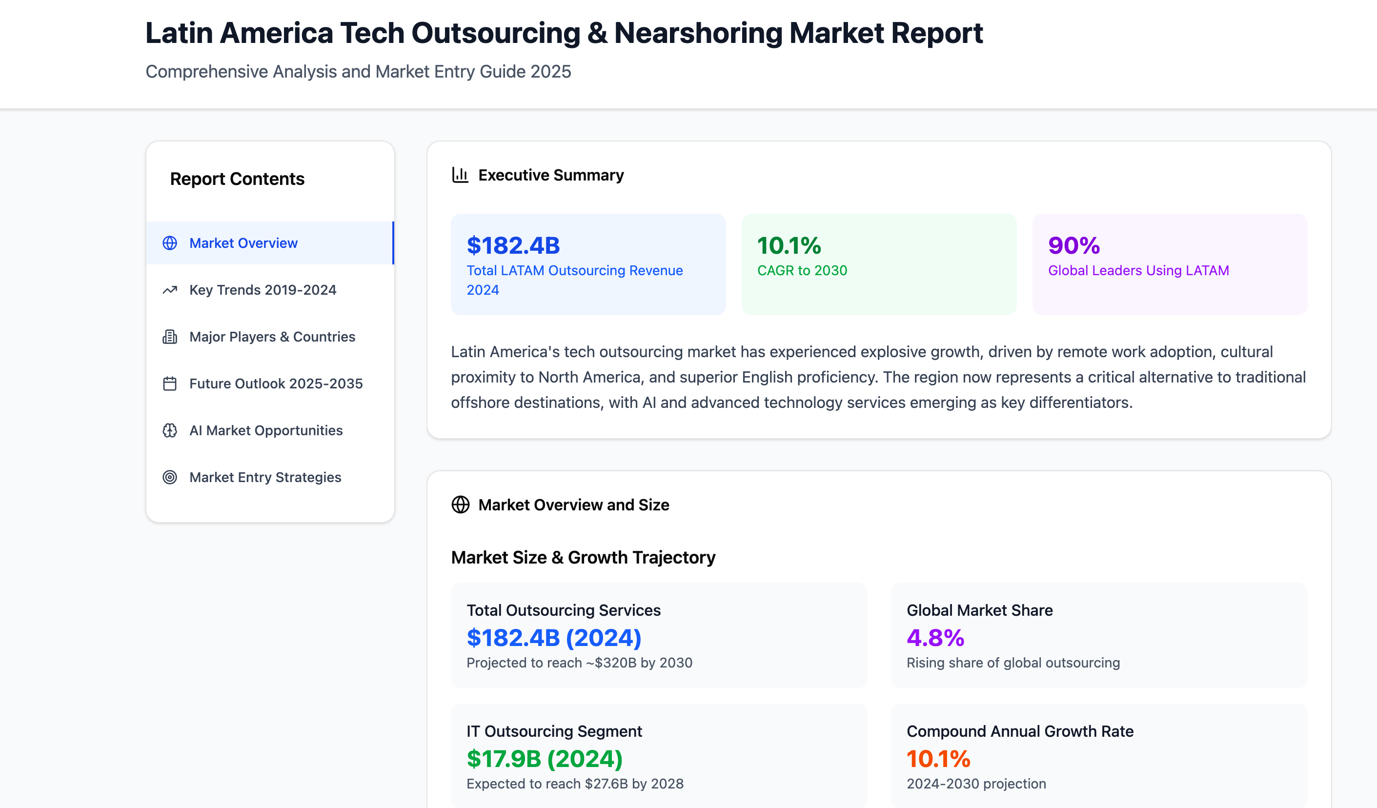Open Key Trends 2019-2024 section
Image resolution: width=1377 pixels, height=808 pixels.
[270, 290]
